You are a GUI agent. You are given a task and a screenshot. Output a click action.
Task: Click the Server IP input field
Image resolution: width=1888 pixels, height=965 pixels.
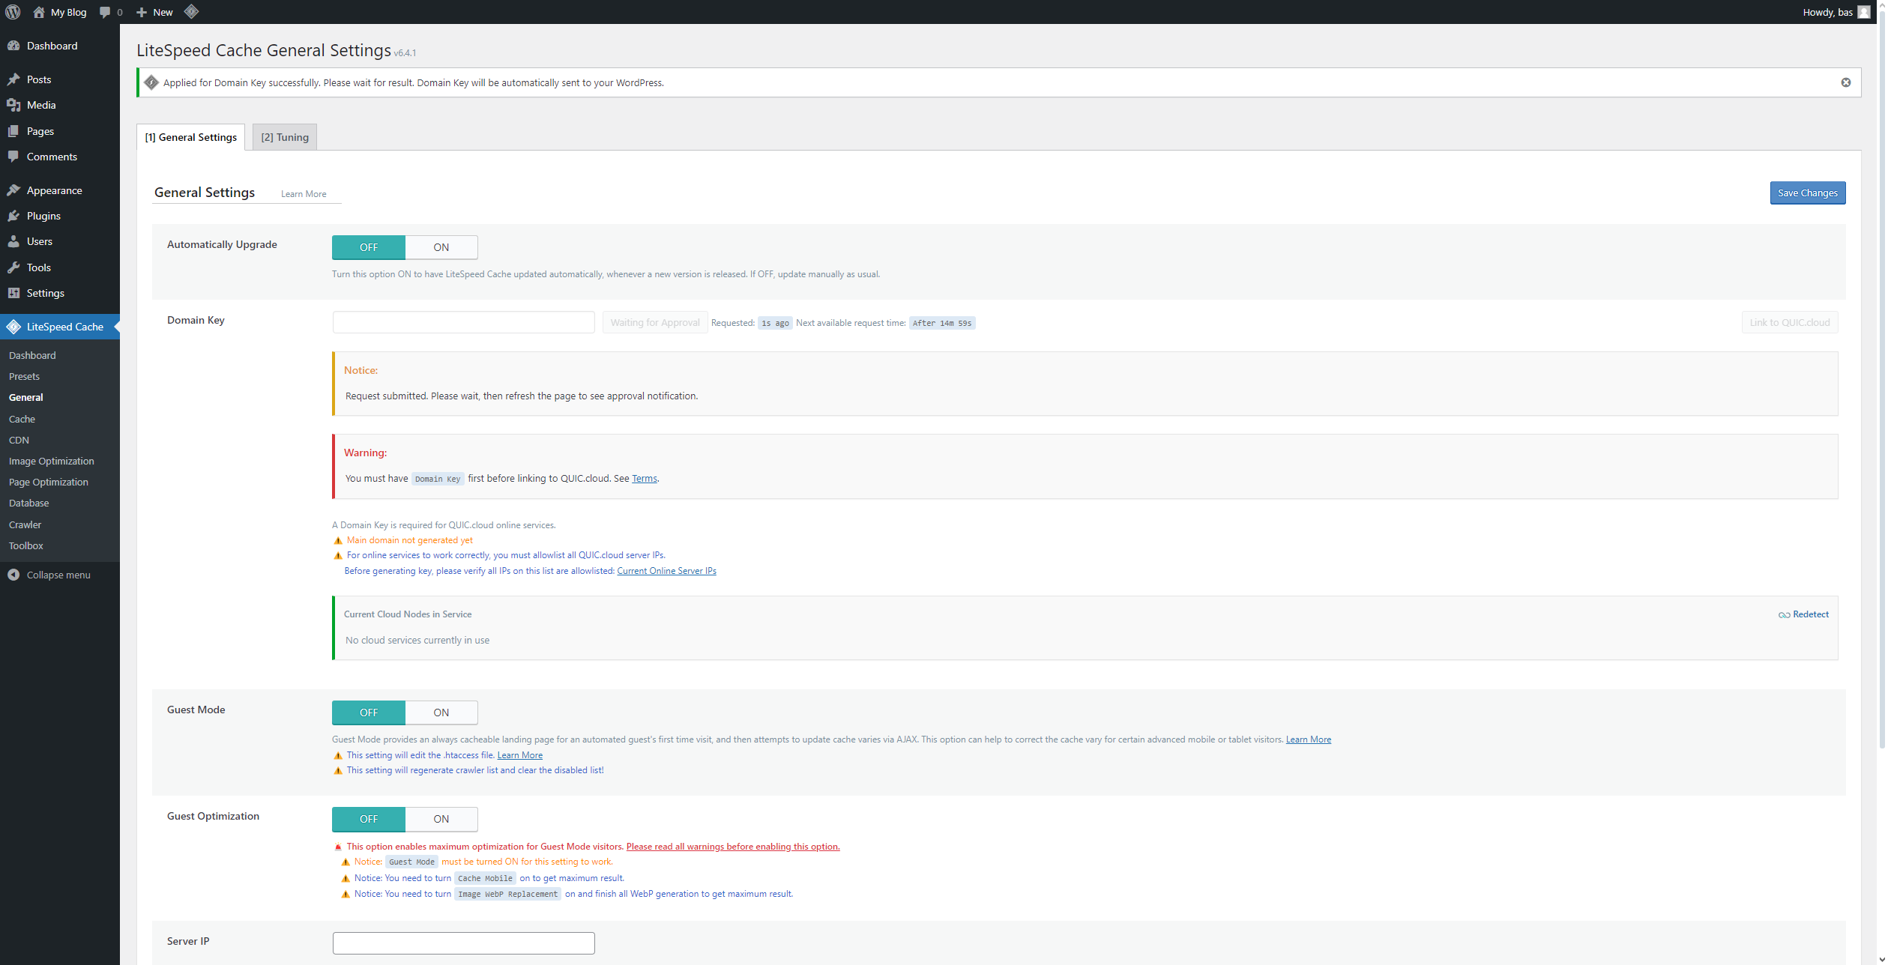coord(463,943)
